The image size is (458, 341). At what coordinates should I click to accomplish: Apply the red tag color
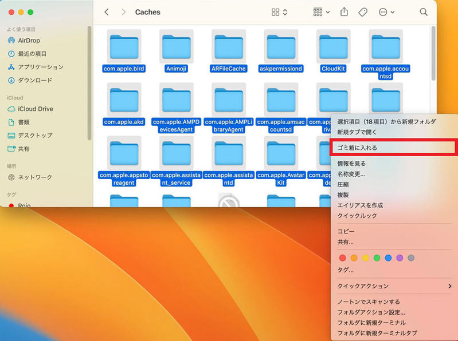point(343,257)
